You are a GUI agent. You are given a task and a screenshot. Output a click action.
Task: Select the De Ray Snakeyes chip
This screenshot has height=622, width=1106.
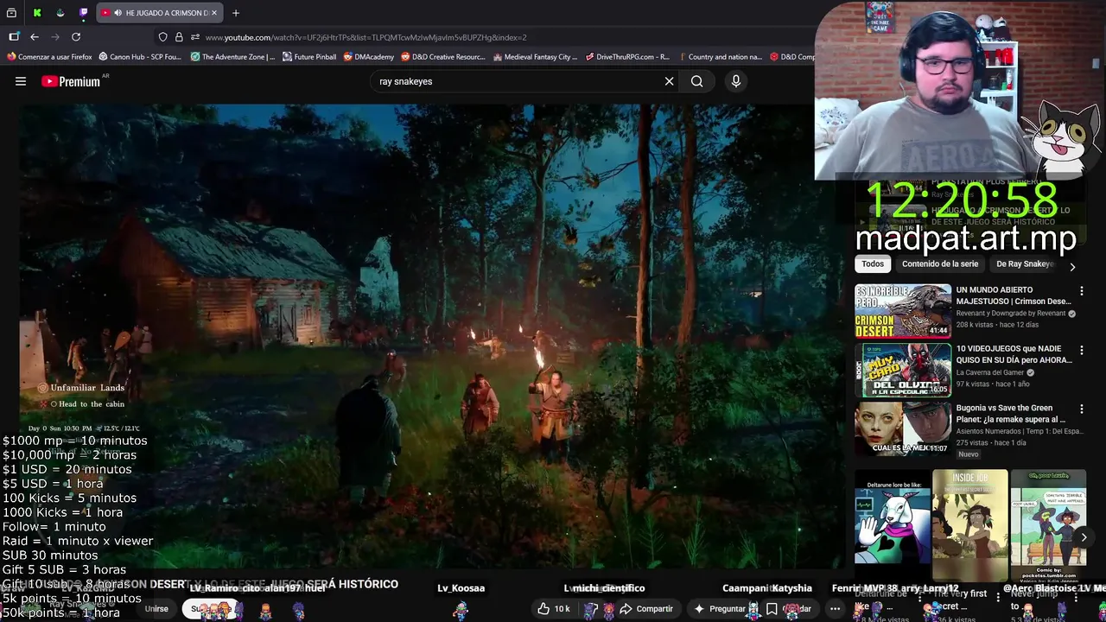coord(1025,264)
